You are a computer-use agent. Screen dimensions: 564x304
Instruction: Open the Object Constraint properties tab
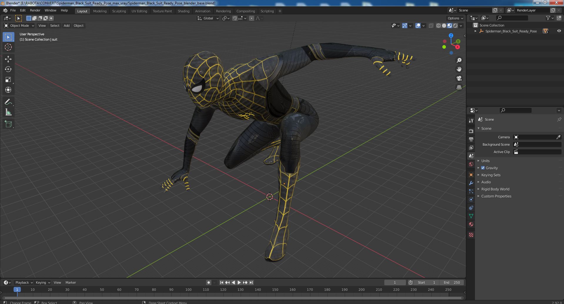[471, 207]
